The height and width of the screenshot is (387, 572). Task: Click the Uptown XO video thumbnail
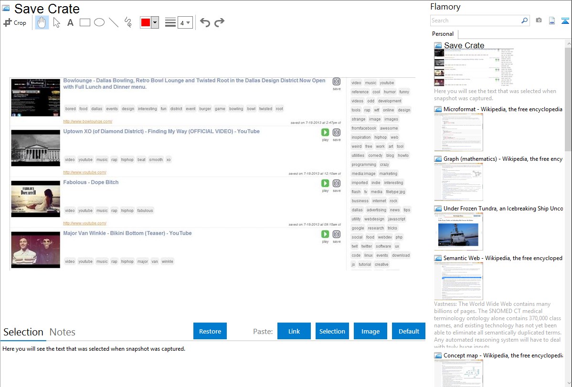(x=35, y=148)
